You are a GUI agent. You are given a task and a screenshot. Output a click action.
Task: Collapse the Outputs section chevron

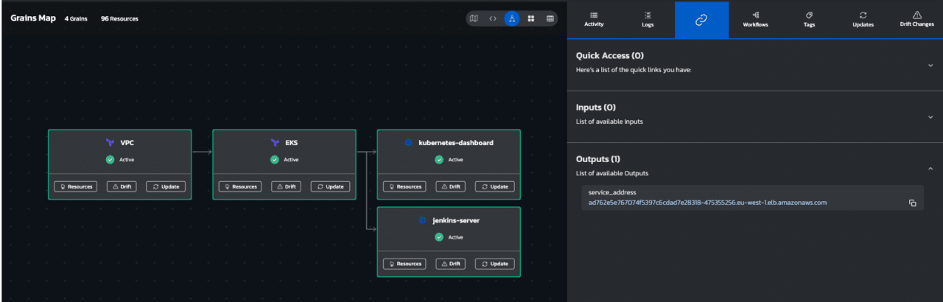tap(930, 169)
